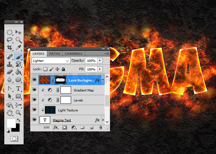Switch to the Paths tab
This screenshot has width=216, height=154.
pyautogui.click(x=54, y=54)
